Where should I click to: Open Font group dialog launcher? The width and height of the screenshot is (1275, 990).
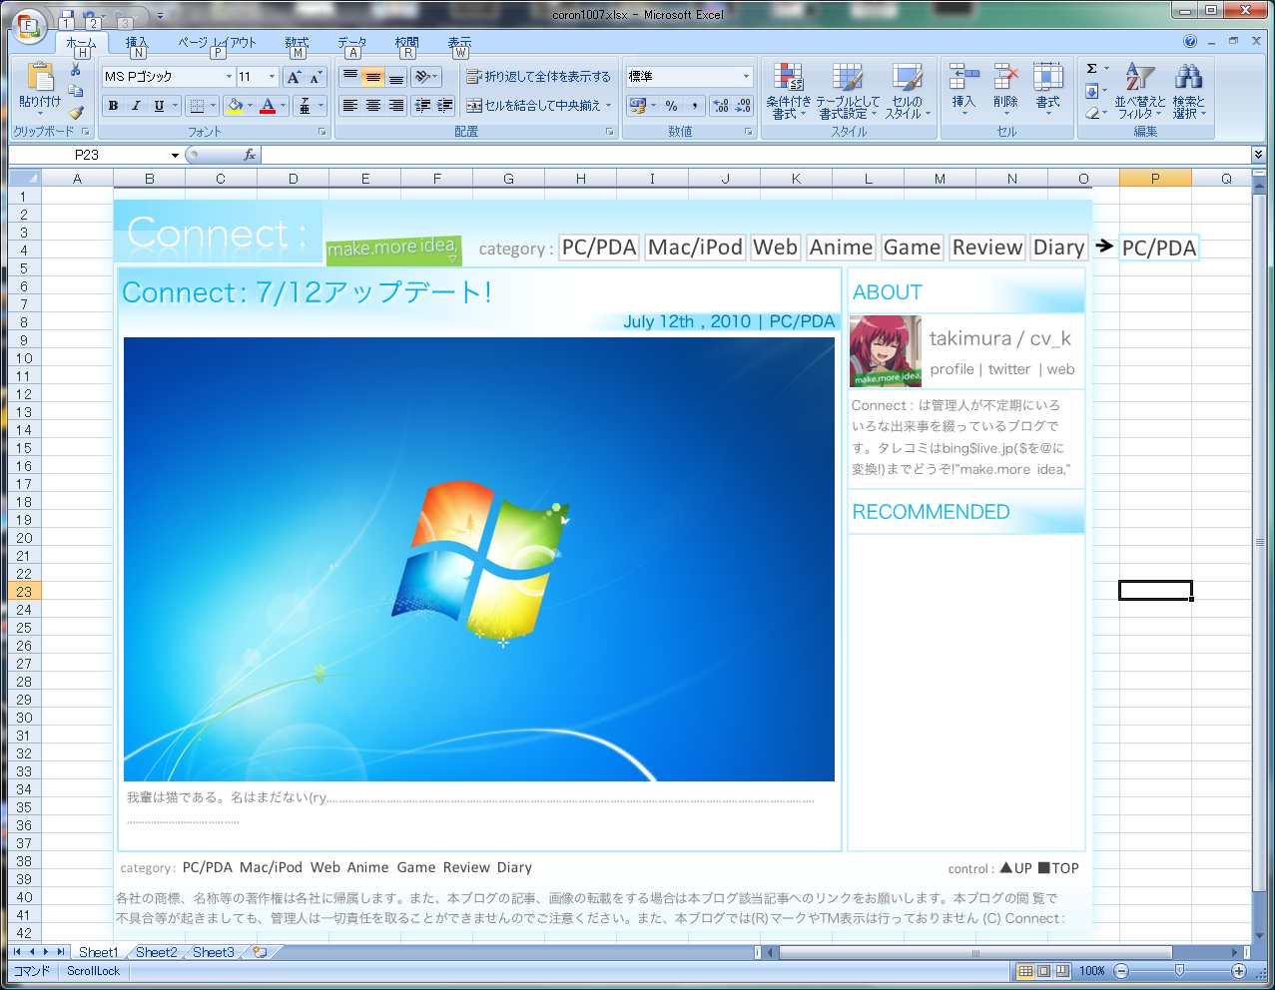(322, 132)
